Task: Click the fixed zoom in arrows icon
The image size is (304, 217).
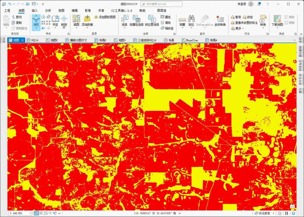Action: [43, 23]
